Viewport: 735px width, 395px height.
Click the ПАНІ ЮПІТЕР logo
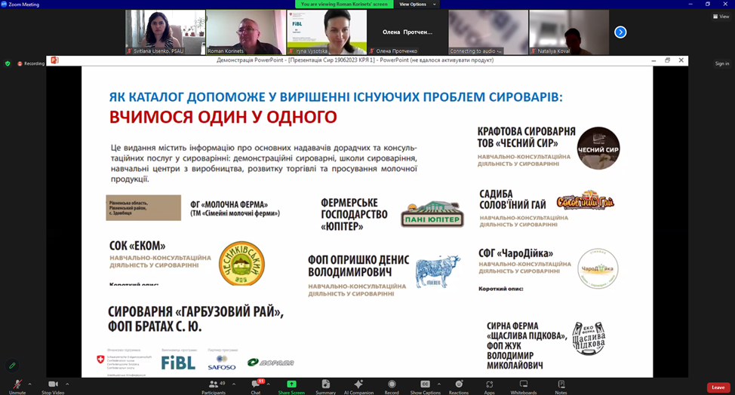pos(432,214)
